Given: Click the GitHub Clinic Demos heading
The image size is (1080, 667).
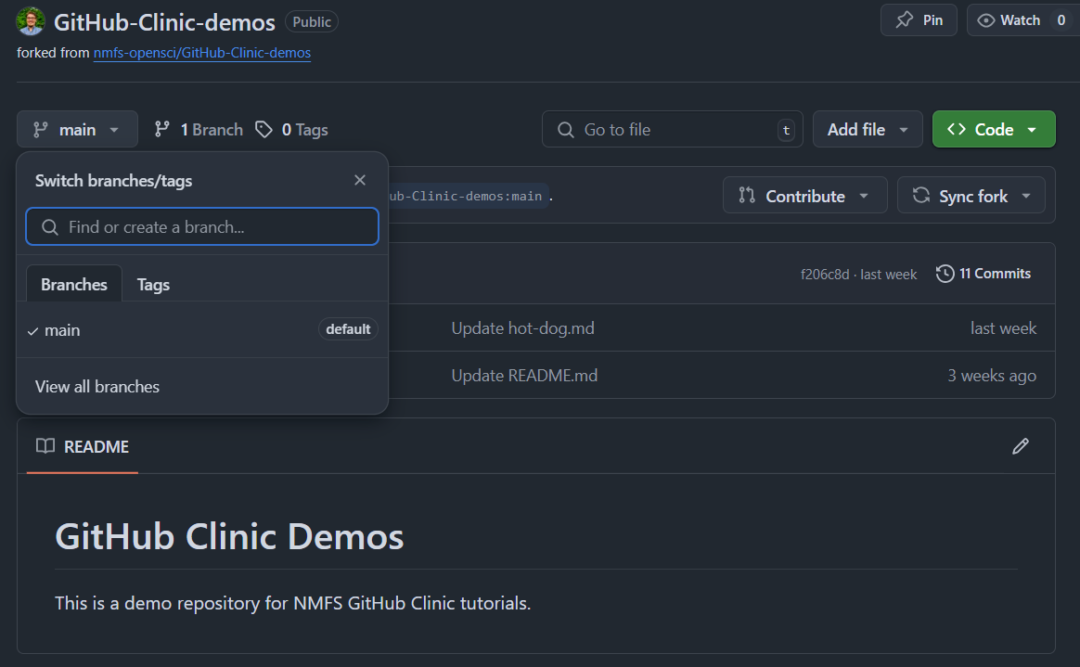Looking at the screenshot, I should pos(229,535).
